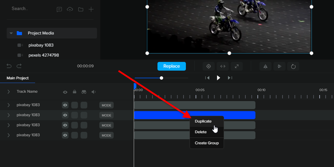Click the padlock icon in the track header

[75, 92]
